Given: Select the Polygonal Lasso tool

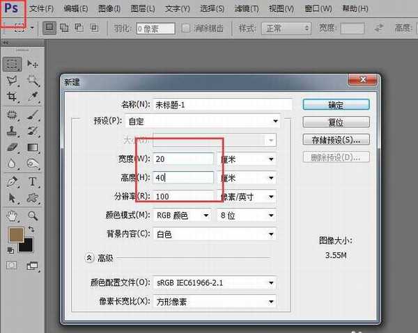Looking at the screenshot, I should pyautogui.click(x=12, y=81).
